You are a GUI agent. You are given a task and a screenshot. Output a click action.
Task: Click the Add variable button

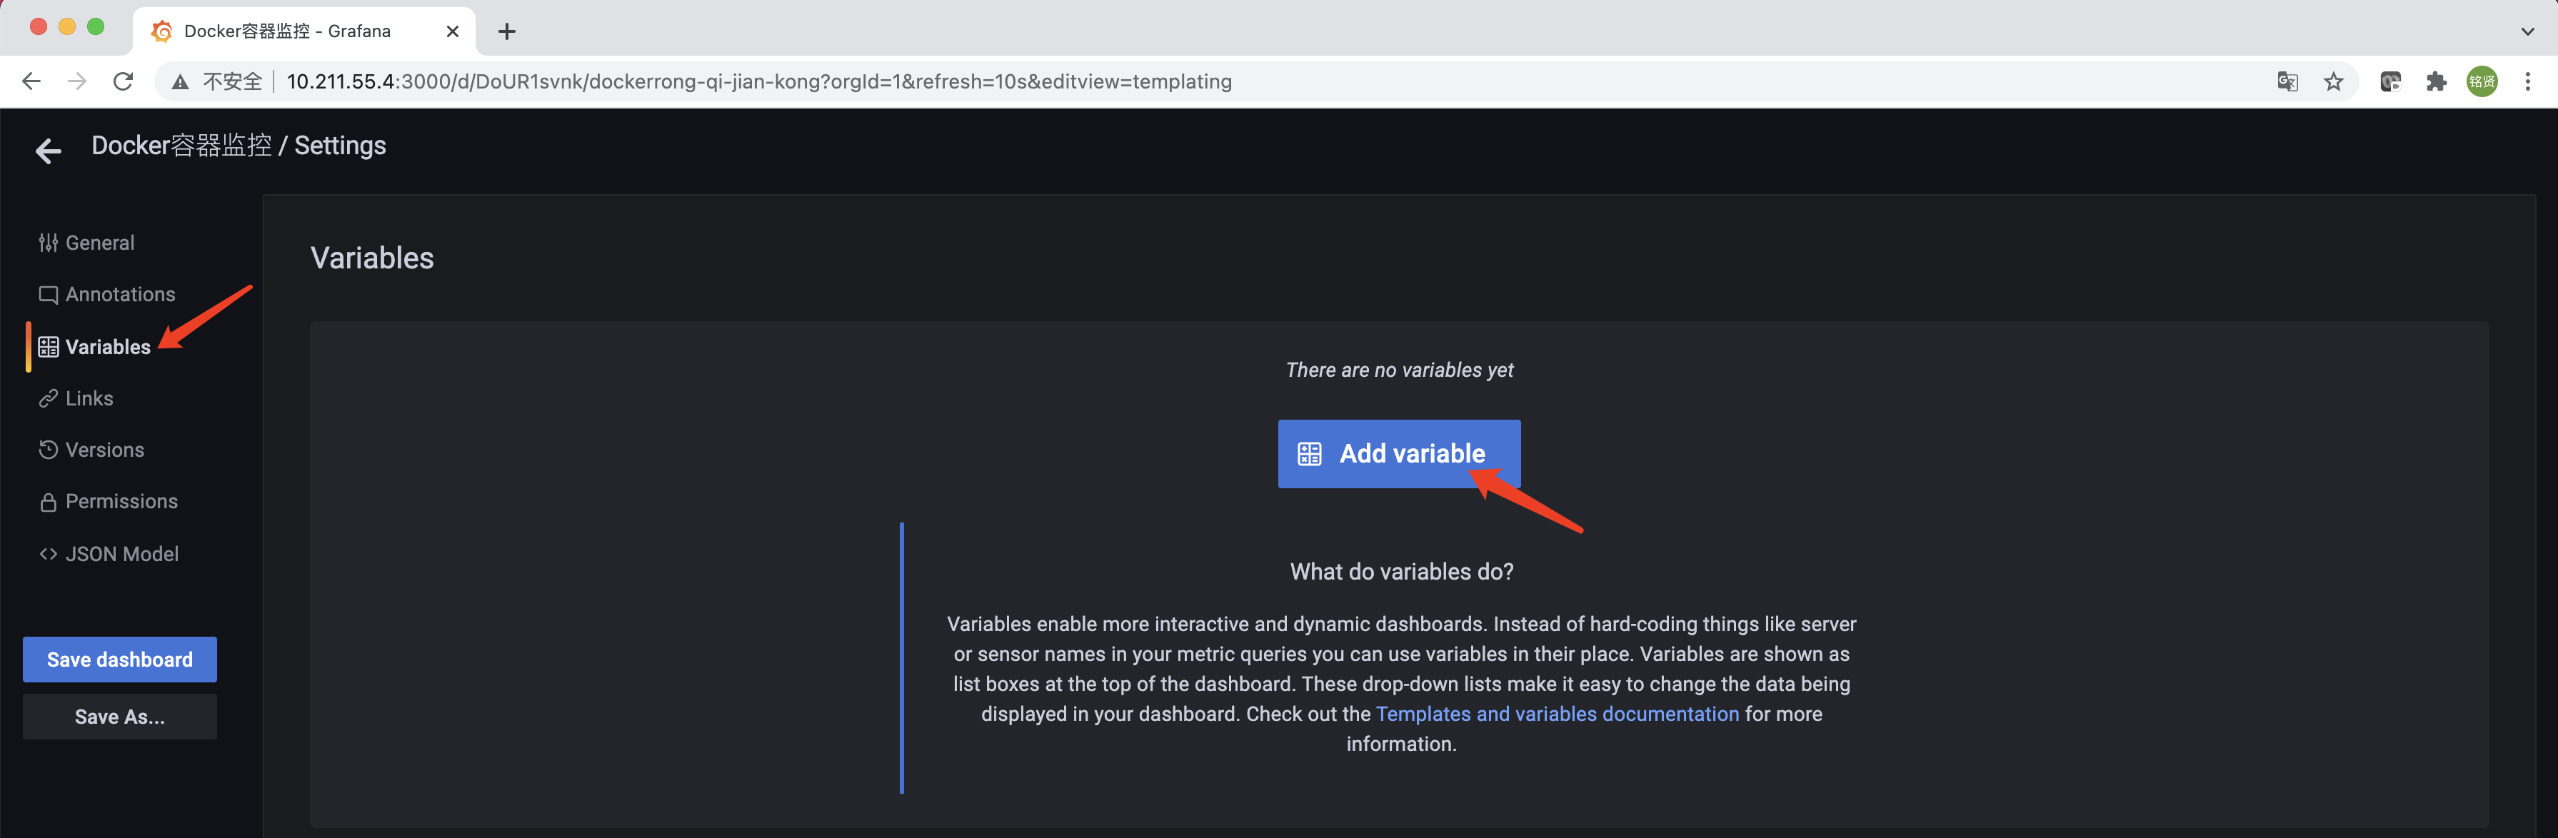tap(1398, 454)
